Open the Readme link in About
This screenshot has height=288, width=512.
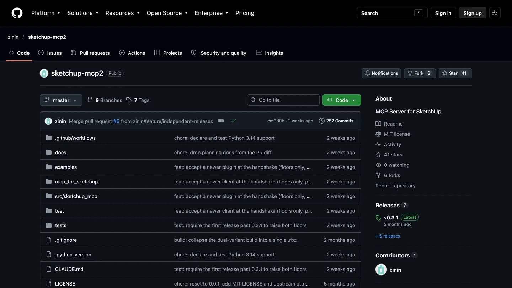389,124
